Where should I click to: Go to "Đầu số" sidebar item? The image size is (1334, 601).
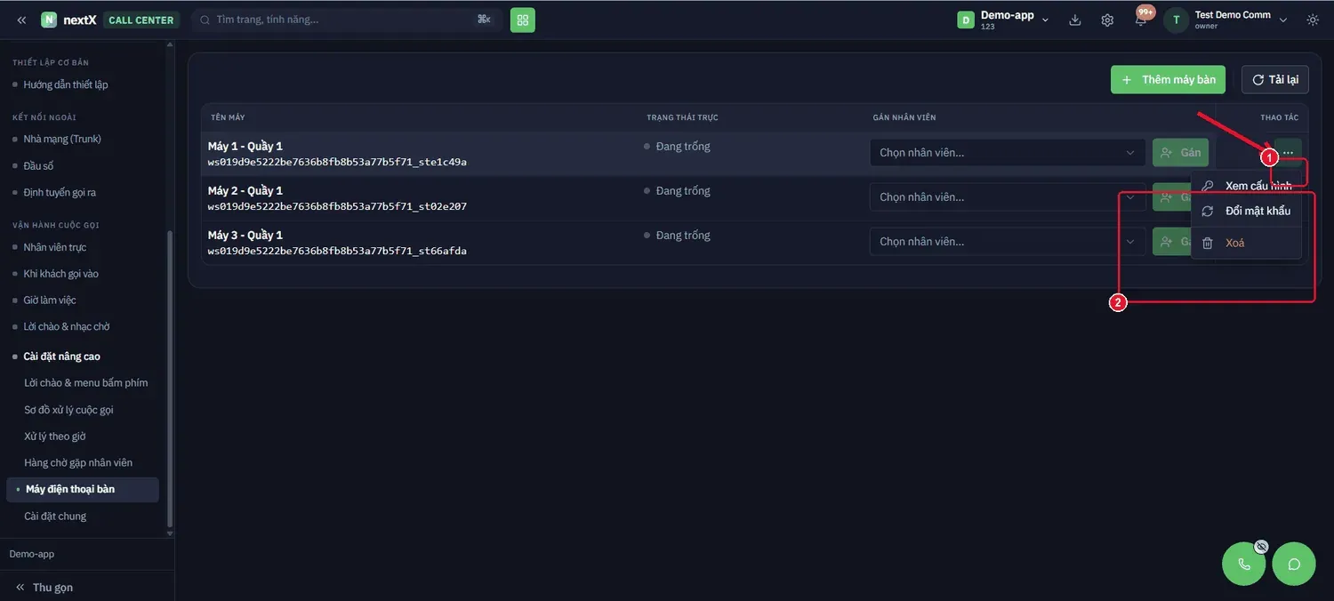(x=39, y=165)
